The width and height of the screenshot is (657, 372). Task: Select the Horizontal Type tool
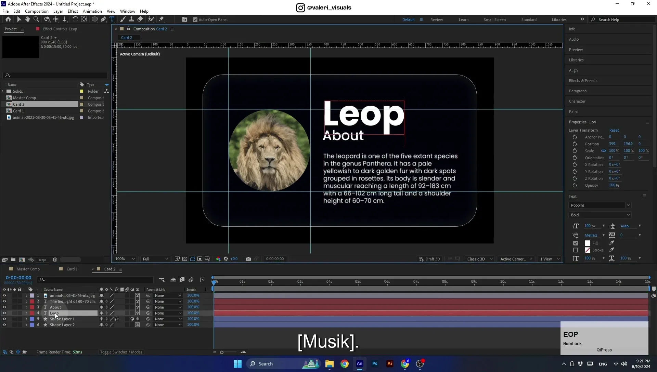(x=112, y=19)
